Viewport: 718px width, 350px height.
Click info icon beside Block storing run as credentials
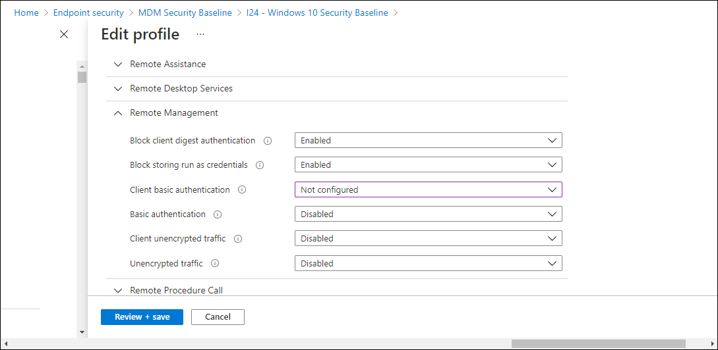pyautogui.click(x=260, y=165)
